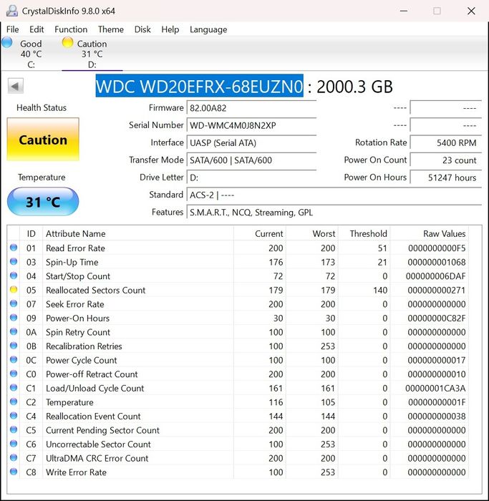Open the Edit menu
This screenshot has height=501, width=489.
[x=37, y=29]
